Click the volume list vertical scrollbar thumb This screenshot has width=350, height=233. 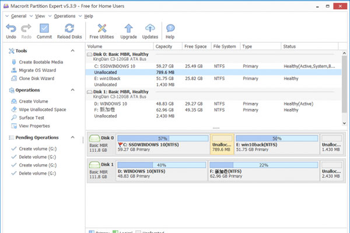point(344,85)
